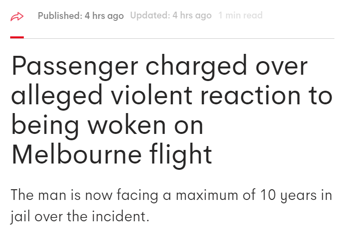
Task: Click the word 'flight' in the headline
Action: 181,154
